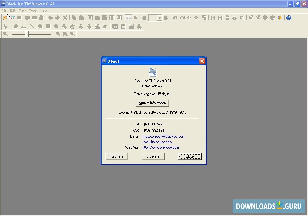The image size is (308, 216).
Task: Click the blue question mark help icon
Action: (x=288, y=18)
